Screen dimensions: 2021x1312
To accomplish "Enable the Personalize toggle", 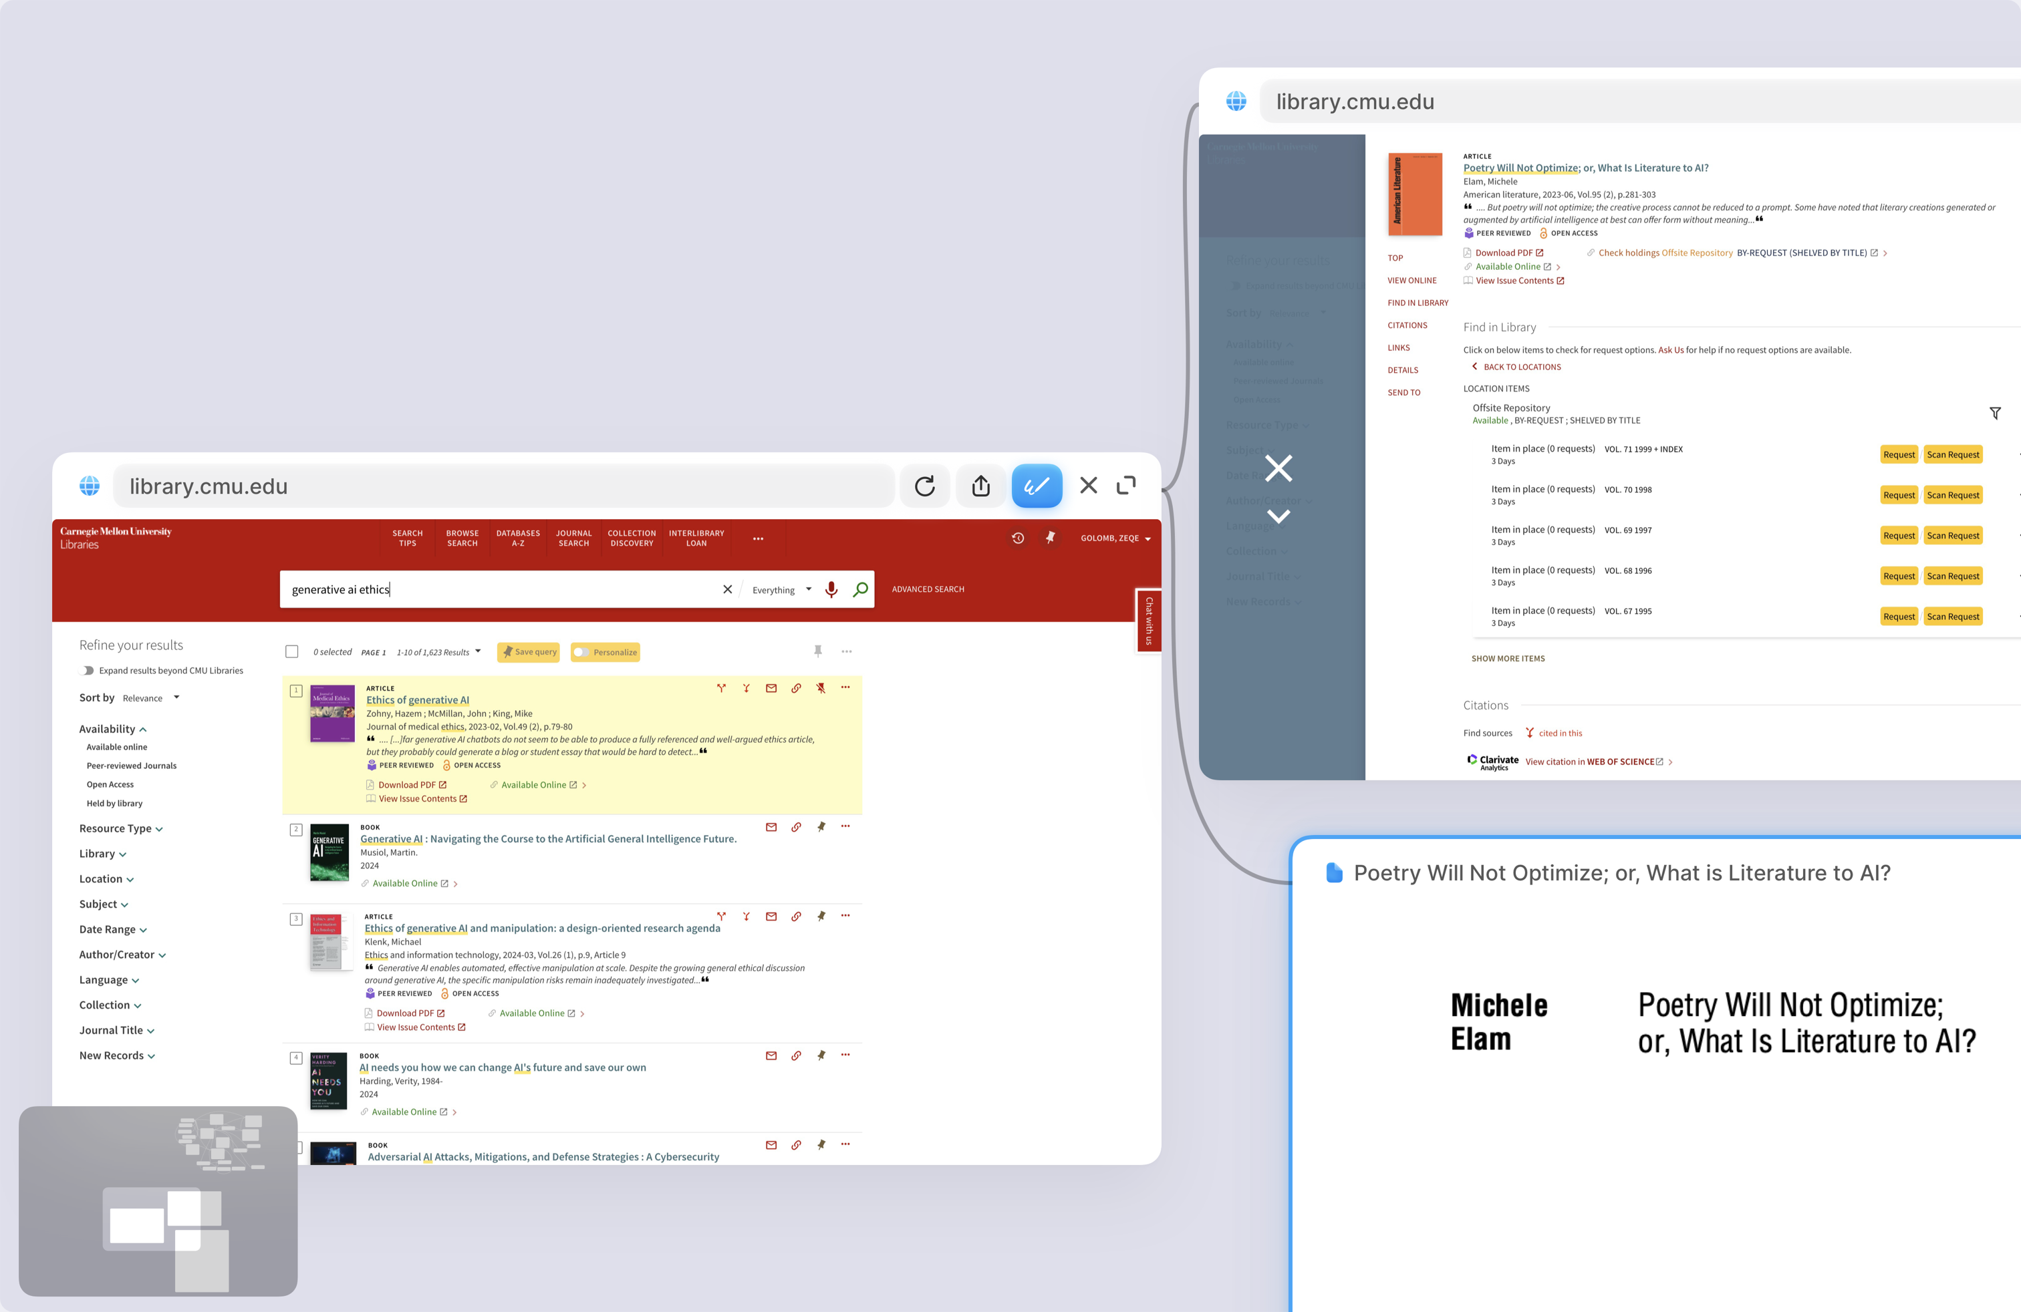I will 581,652.
